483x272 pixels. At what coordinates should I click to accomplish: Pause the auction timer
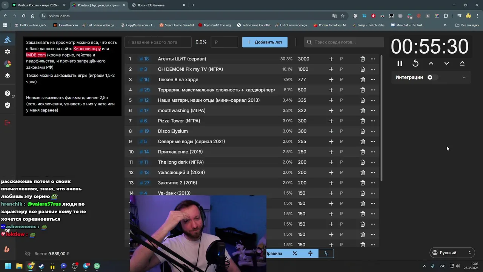tap(400, 63)
